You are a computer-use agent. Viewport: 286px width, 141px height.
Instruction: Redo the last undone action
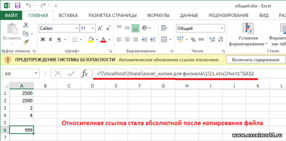[43, 5]
